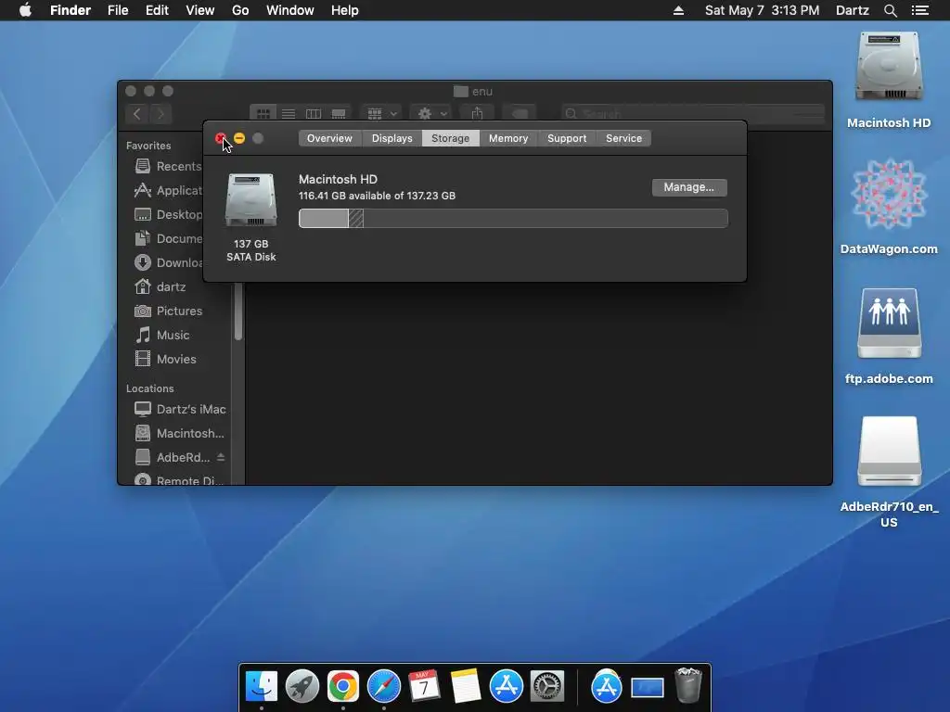The height and width of the screenshot is (712, 950).
Task: Open Safari compass icon in Dock
Action: [x=383, y=686]
